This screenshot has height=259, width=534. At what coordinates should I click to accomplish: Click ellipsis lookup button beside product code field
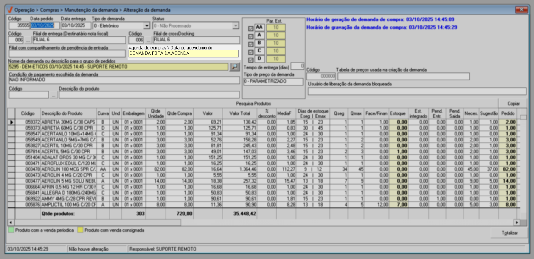coord(53,95)
